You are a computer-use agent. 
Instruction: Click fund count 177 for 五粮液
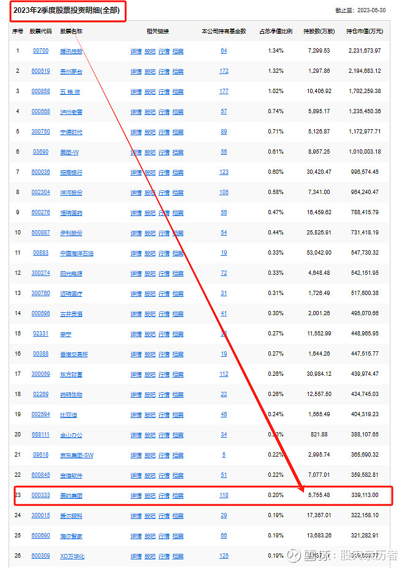(x=224, y=92)
